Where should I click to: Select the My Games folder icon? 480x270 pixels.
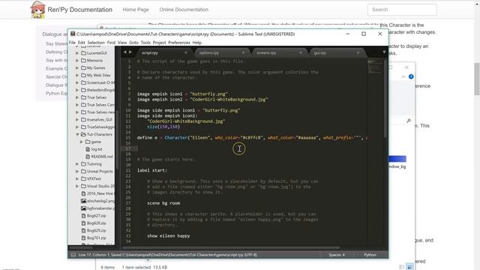tap(83, 68)
